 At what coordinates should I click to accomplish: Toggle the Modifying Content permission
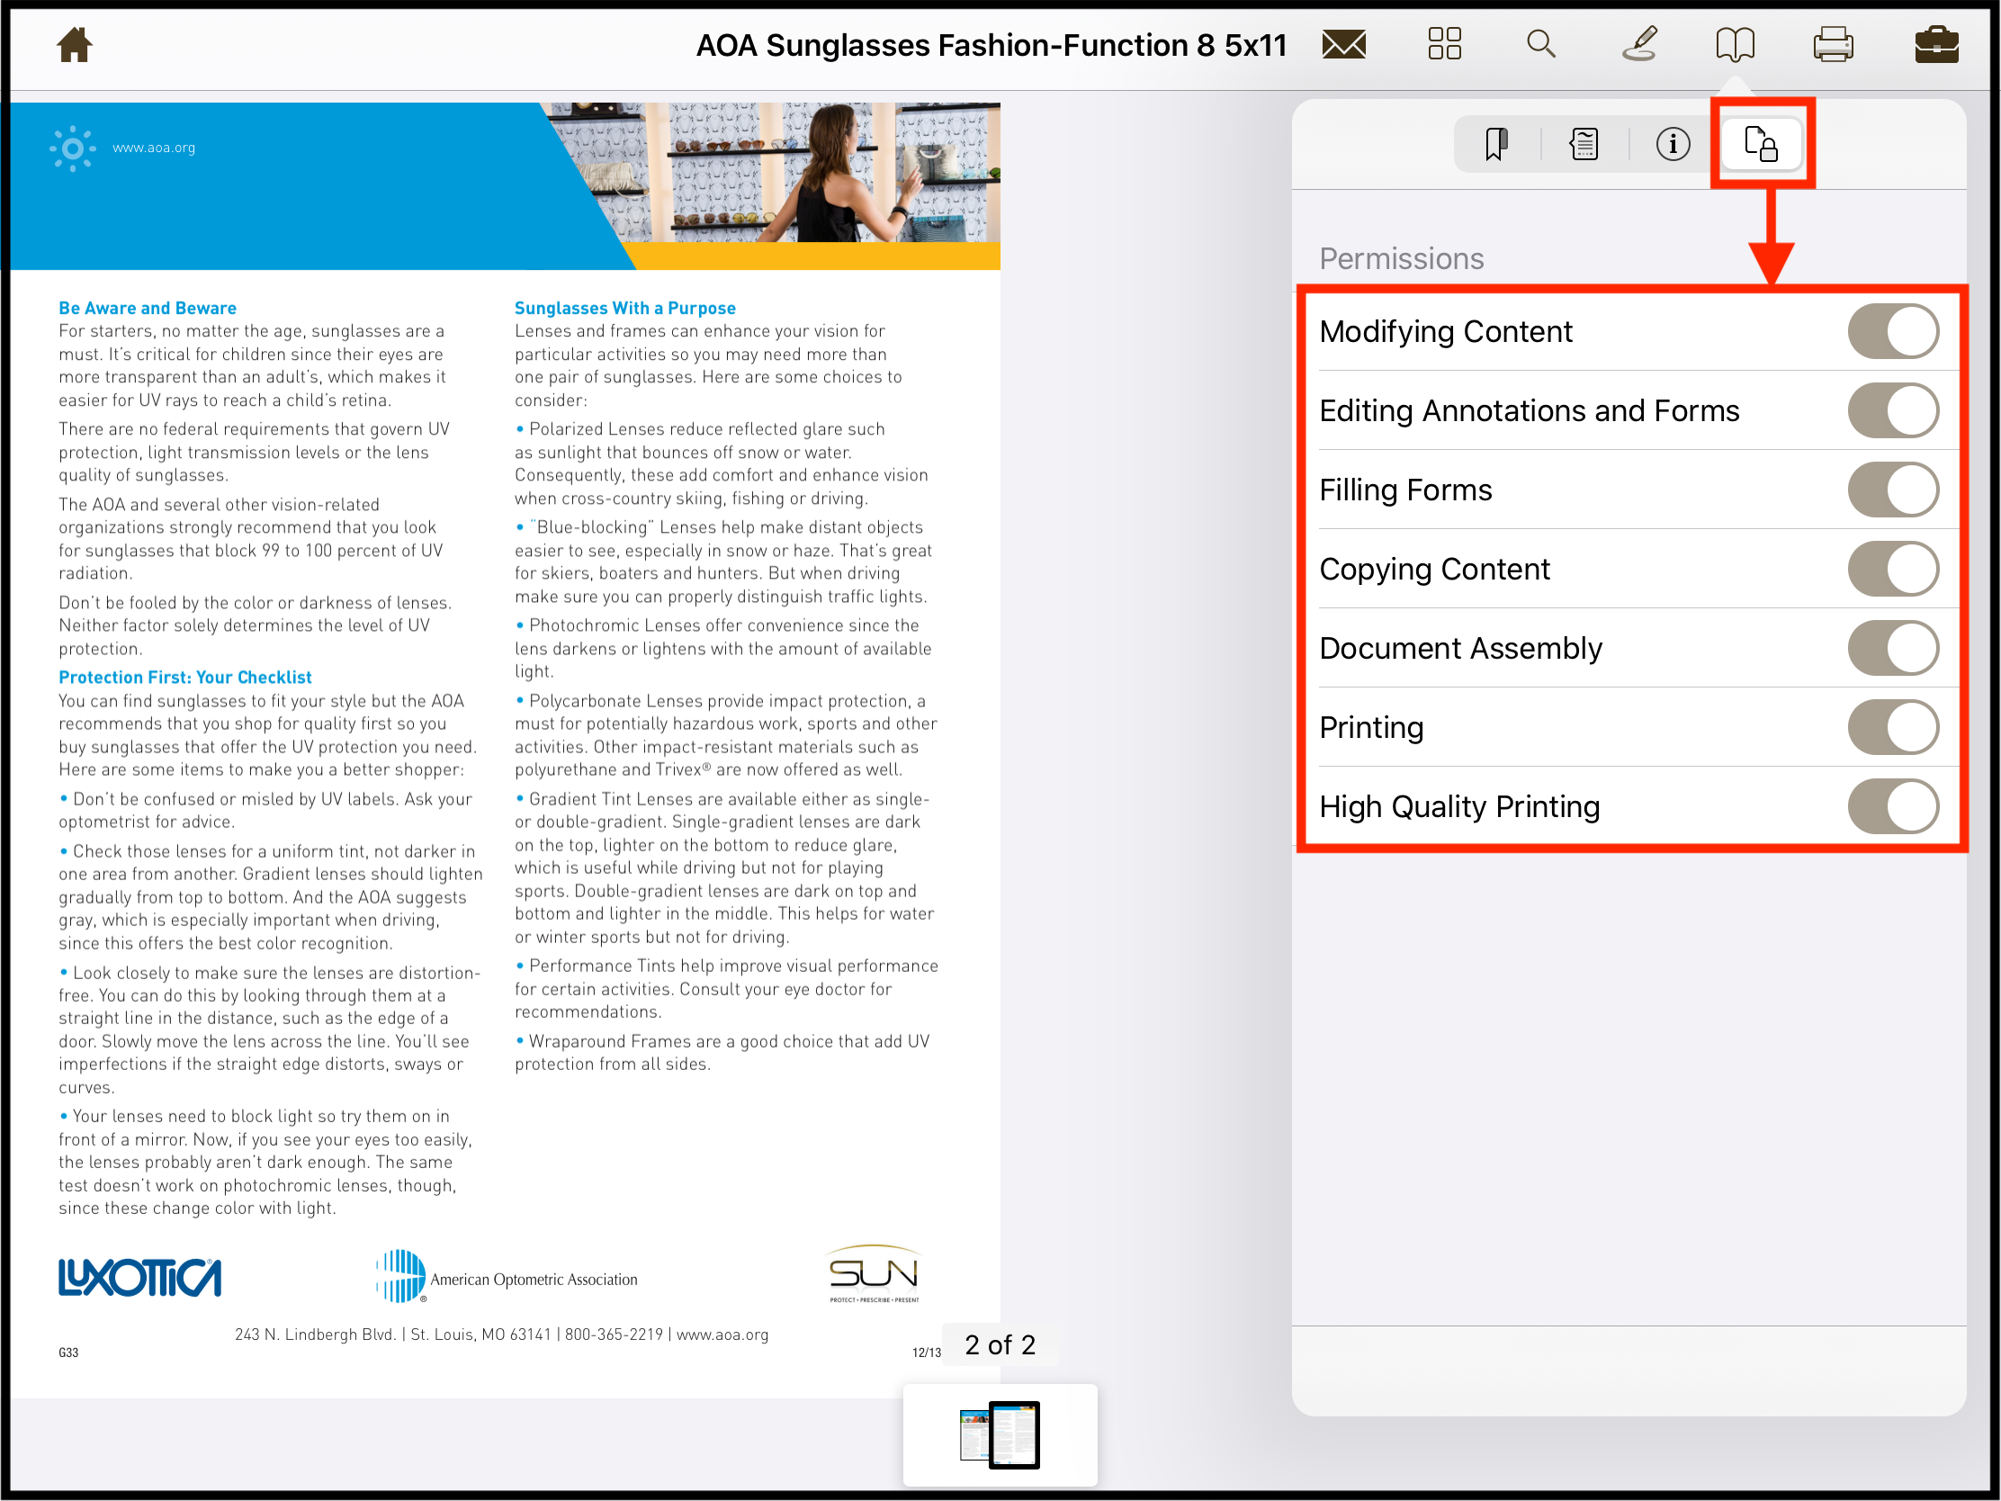click(1893, 331)
